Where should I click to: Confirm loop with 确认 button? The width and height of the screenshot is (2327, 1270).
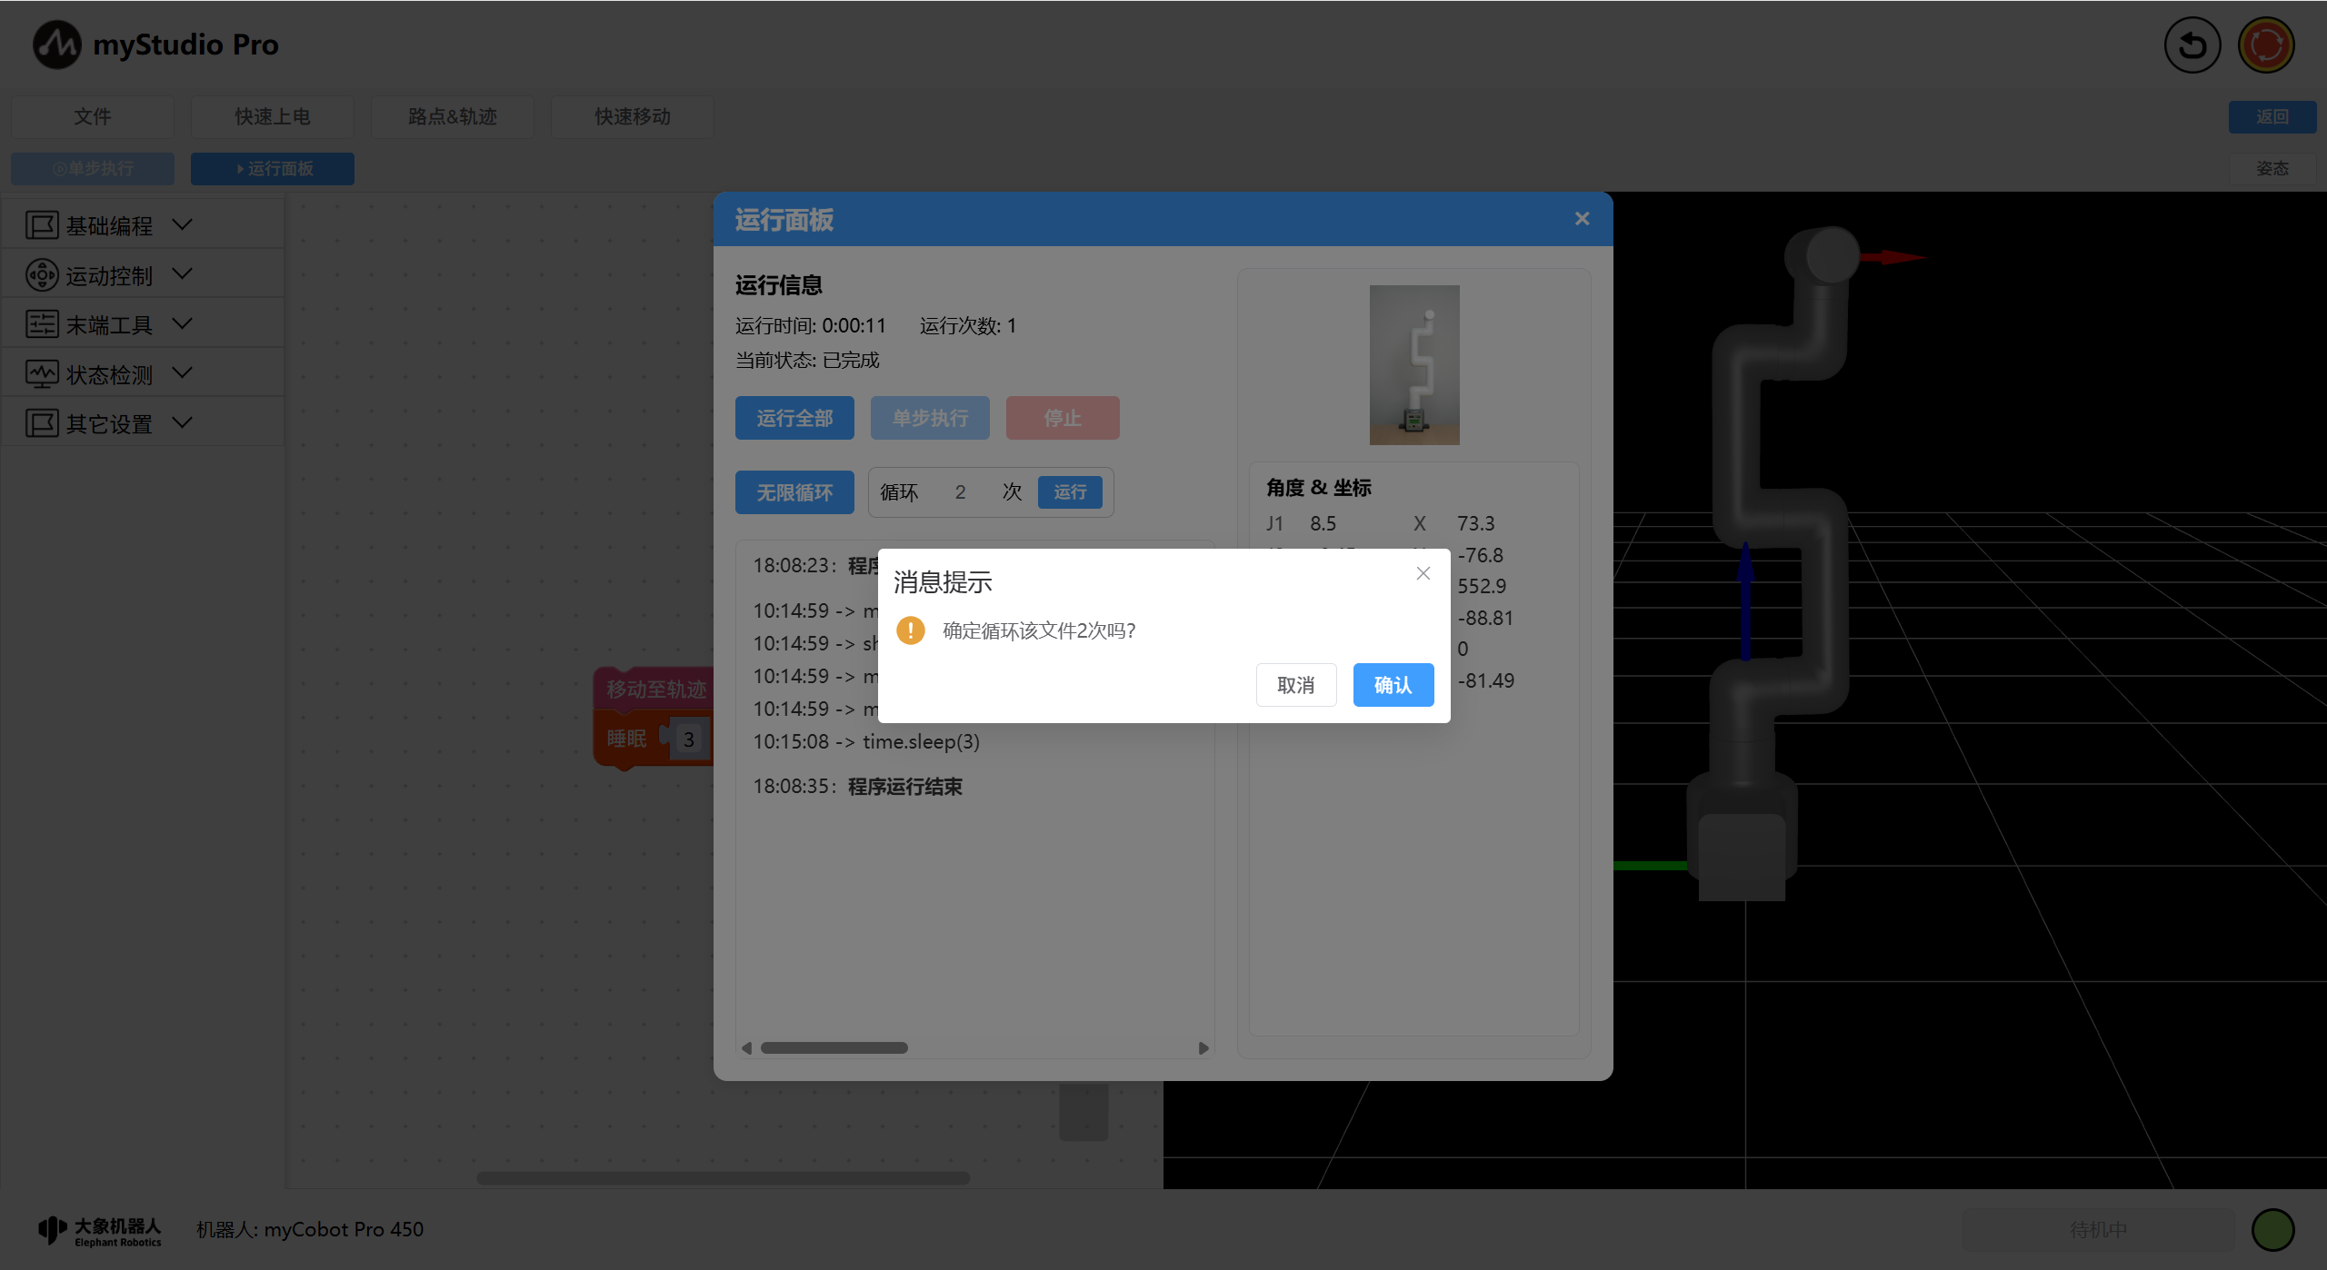(1393, 685)
